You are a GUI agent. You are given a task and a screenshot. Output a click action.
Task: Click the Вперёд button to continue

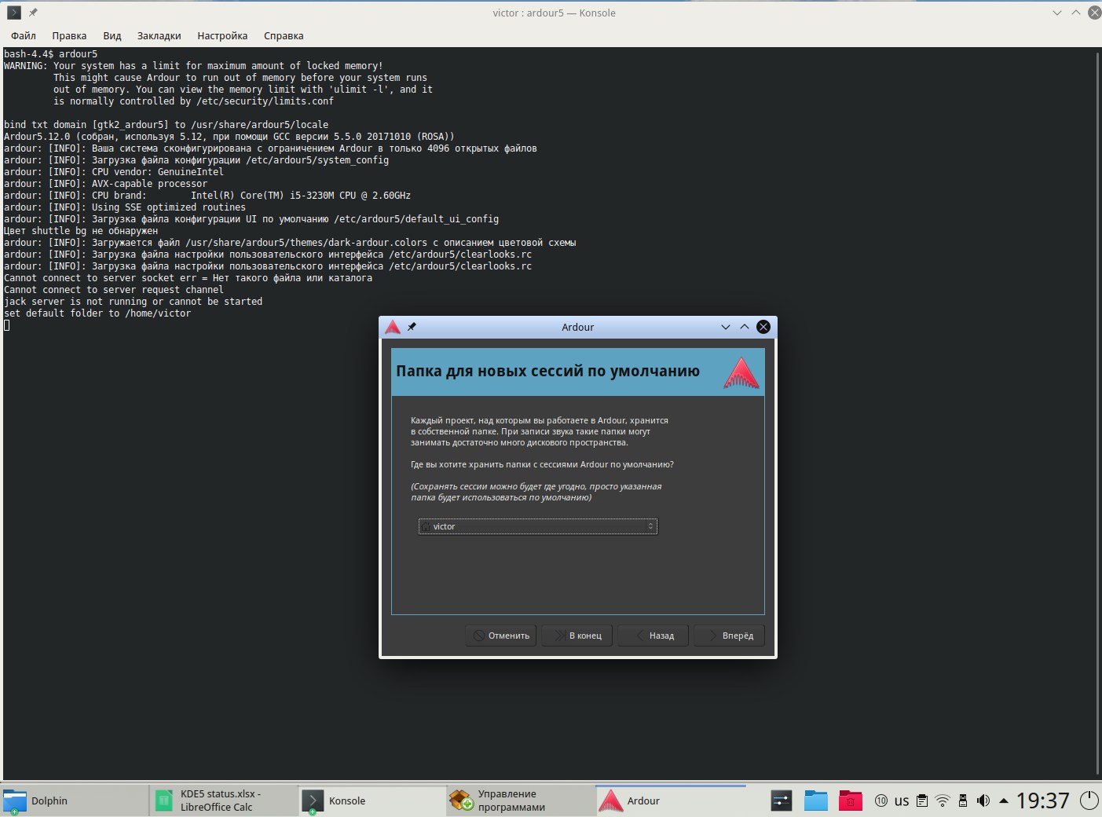tap(730, 636)
